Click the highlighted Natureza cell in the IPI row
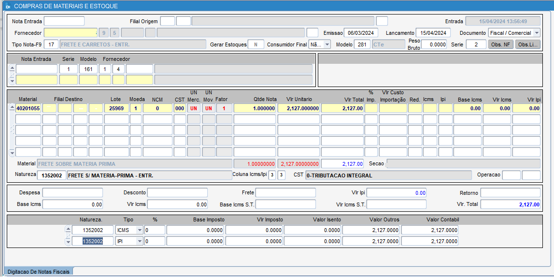554x277 pixels. (x=93, y=241)
